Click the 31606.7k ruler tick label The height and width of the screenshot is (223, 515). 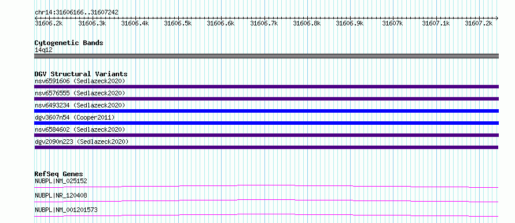point(264,23)
